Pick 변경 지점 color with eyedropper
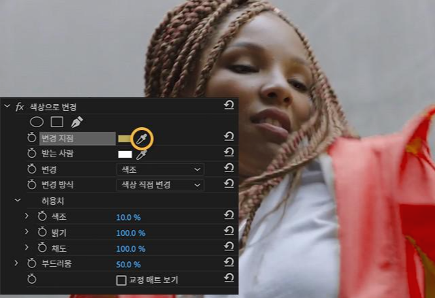 pyautogui.click(x=142, y=138)
